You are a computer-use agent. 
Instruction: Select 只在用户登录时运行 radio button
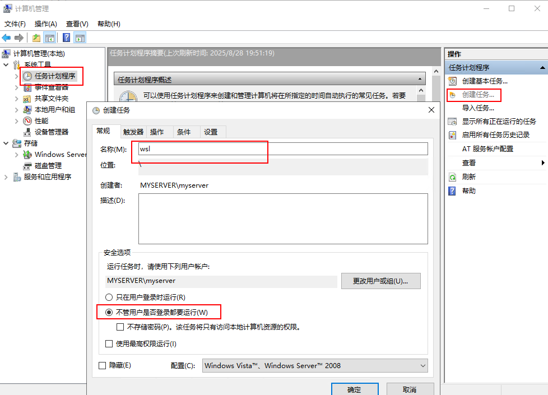[x=109, y=297]
